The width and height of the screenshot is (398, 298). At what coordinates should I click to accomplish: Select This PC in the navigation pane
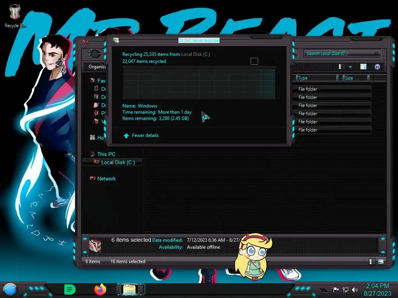(106, 154)
